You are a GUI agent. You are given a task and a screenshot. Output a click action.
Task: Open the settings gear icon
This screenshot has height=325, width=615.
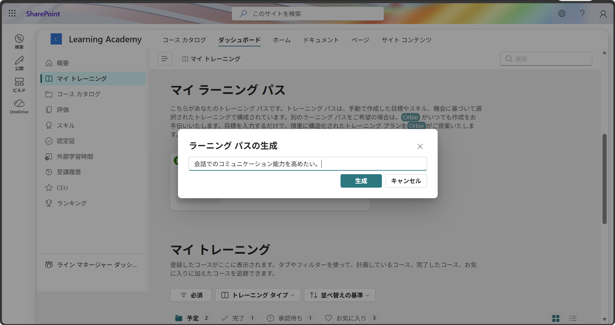pyautogui.click(x=562, y=13)
